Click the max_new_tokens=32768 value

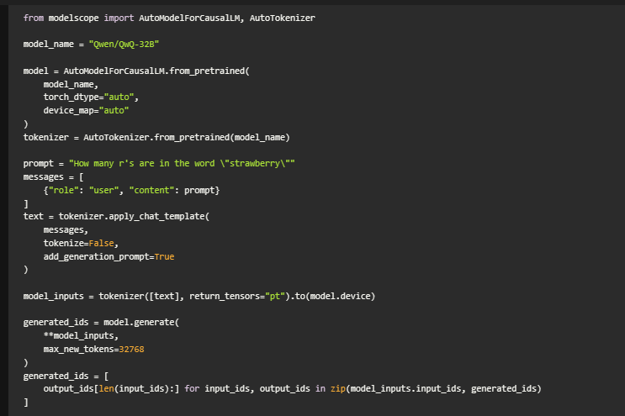[x=131, y=350]
